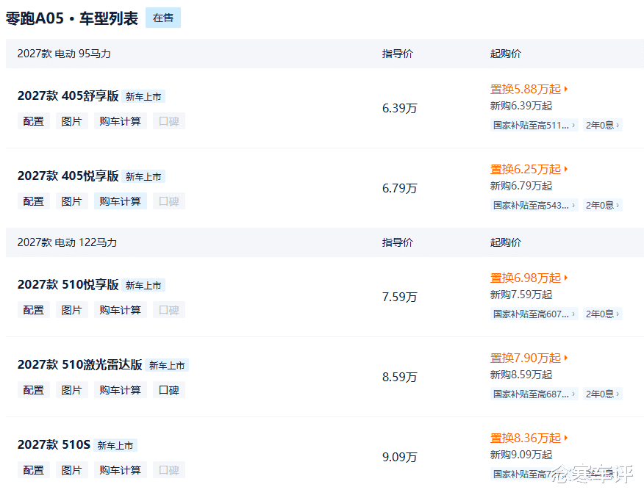Open 2027款 405悦享版 model link
The image size is (644, 498).
pos(68,176)
